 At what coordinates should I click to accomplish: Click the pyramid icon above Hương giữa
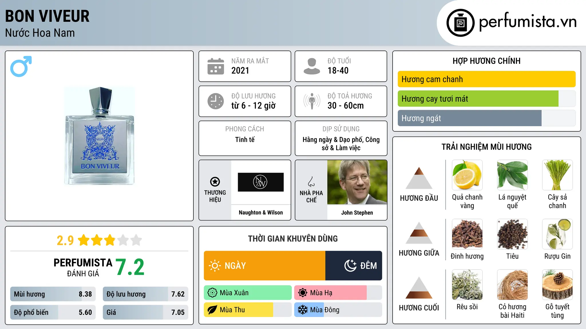[x=419, y=233]
